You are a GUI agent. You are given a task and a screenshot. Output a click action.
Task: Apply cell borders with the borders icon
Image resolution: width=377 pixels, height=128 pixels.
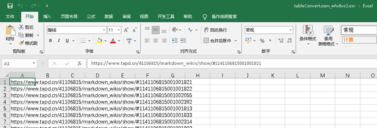coord(83,41)
